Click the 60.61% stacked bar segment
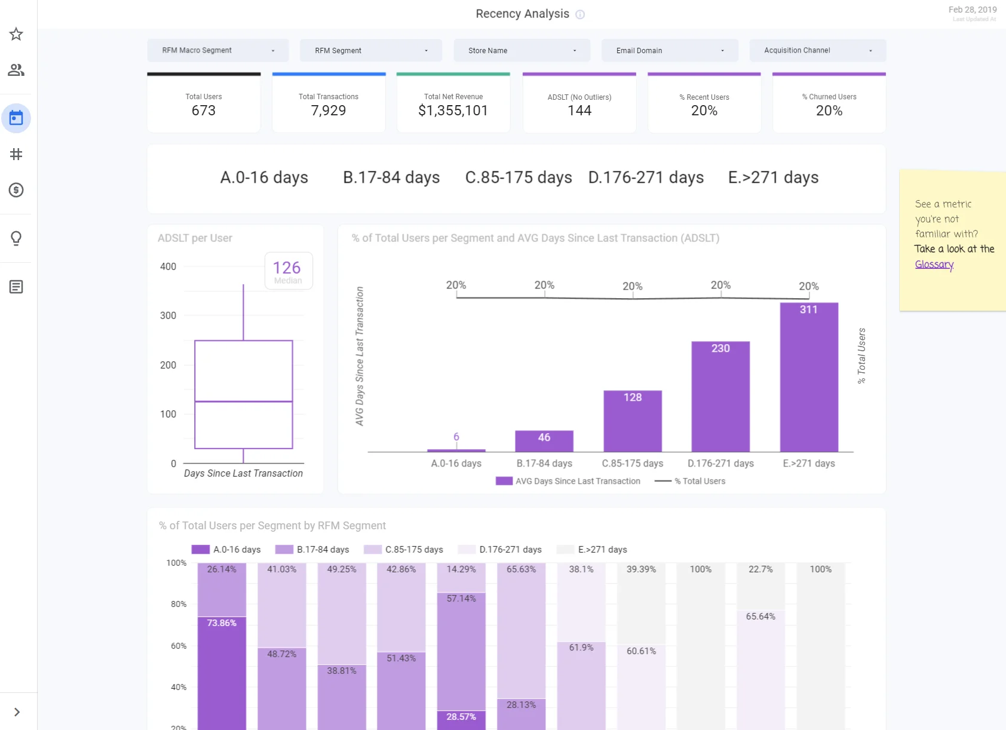This screenshot has height=730, width=1006. [641, 688]
